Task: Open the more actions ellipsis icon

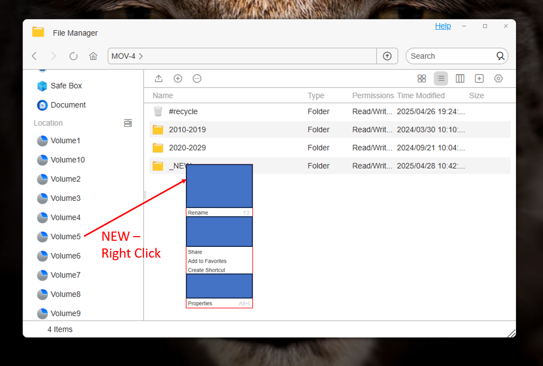Action: pos(197,79)
